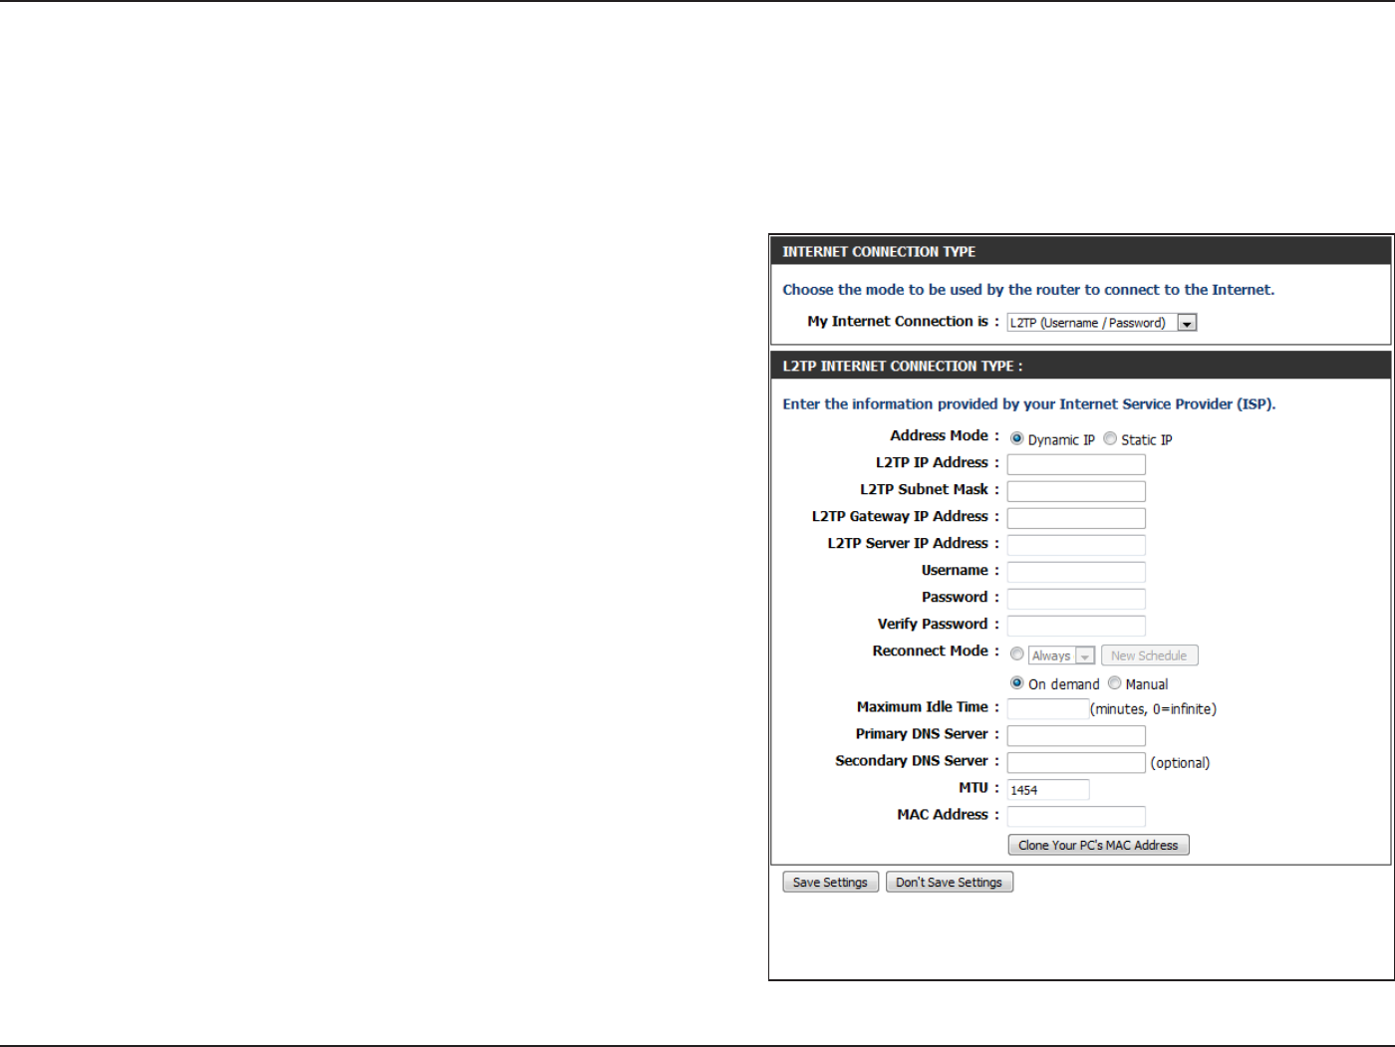The width and height of the screenshot is (1395, 1047).
Task: Choose the On demand reconnect mode
Action: [x=1016, y=683]
